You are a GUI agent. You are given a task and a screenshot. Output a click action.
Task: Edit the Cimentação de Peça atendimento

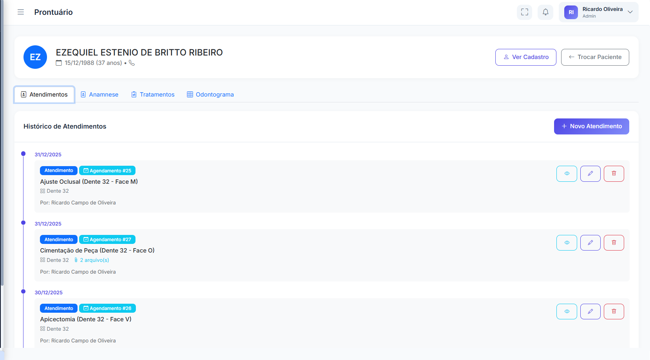pos(590,243)
